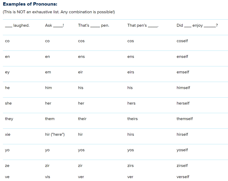Click the 'hir ("here")' cell
Screen dimensions: 228x181
[x=55, y=134]
